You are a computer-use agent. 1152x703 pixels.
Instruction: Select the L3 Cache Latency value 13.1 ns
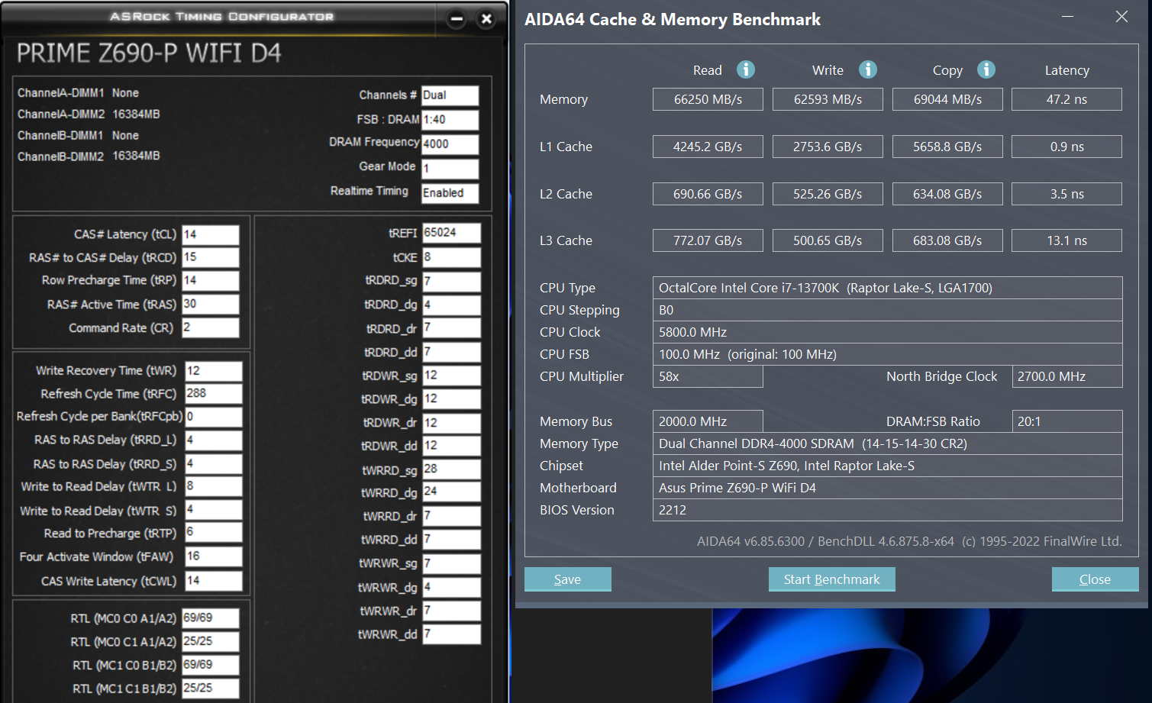pyautogui.click(x=1066, y=240)
